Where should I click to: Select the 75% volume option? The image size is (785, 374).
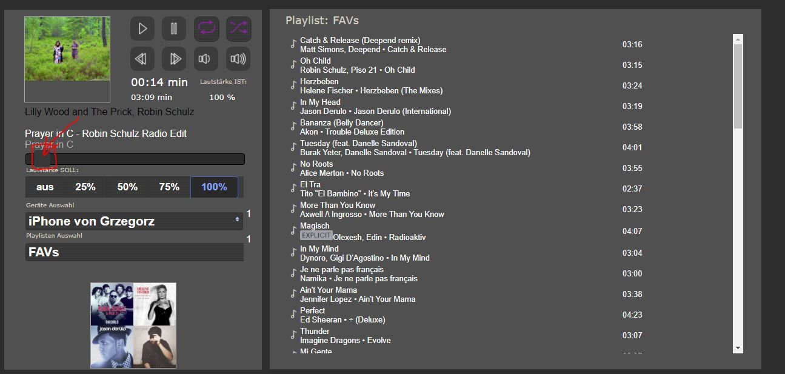click(169, 187)
